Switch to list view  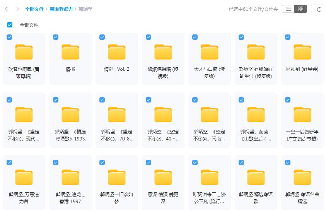[x=288, y=9]
